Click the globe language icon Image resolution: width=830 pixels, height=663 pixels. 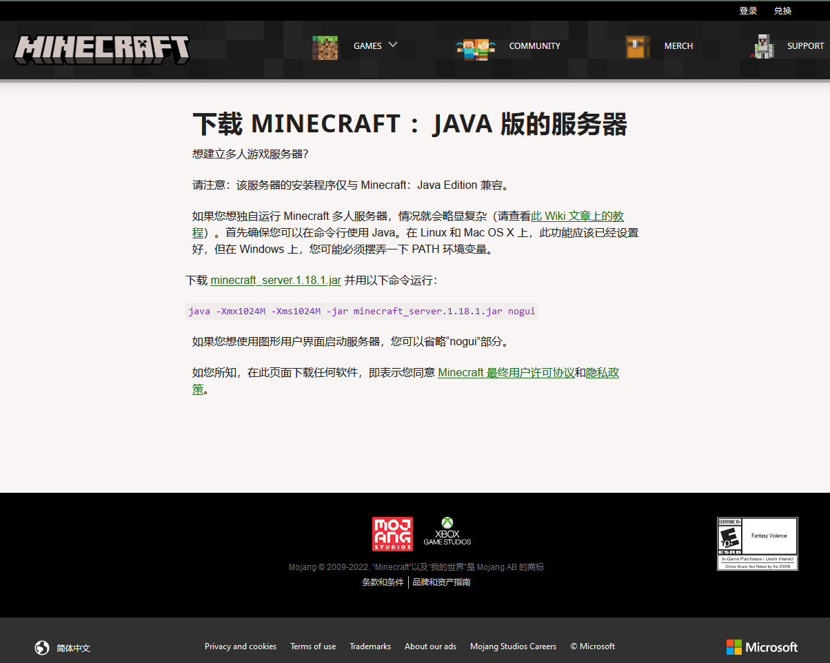pyautogui.click(x=42, y=648)
